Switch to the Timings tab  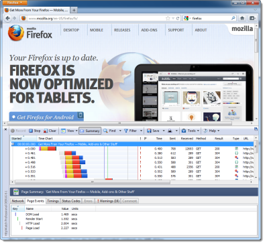pyautogui.click(x=53, y=201)
